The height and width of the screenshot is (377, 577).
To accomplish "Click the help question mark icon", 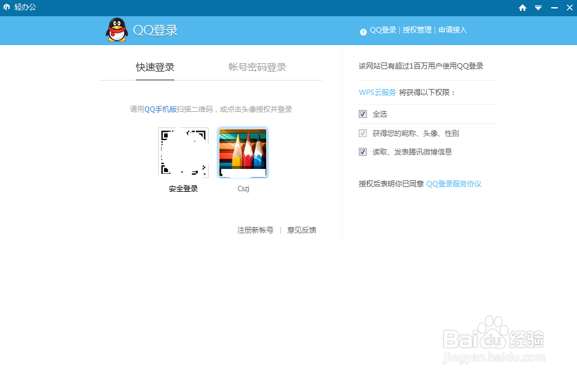I will tap(363, 32).
